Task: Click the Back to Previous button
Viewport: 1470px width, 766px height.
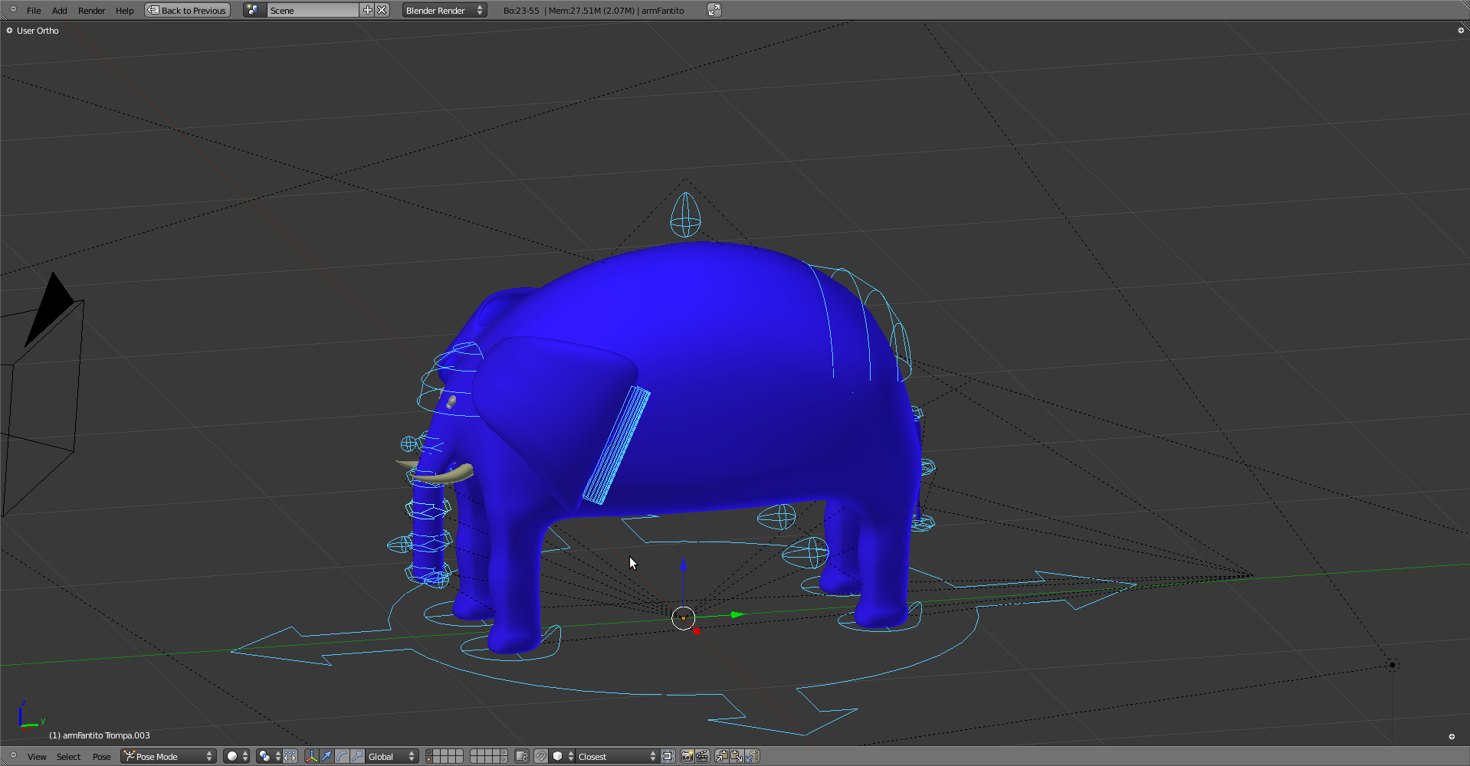Action: 188,10
